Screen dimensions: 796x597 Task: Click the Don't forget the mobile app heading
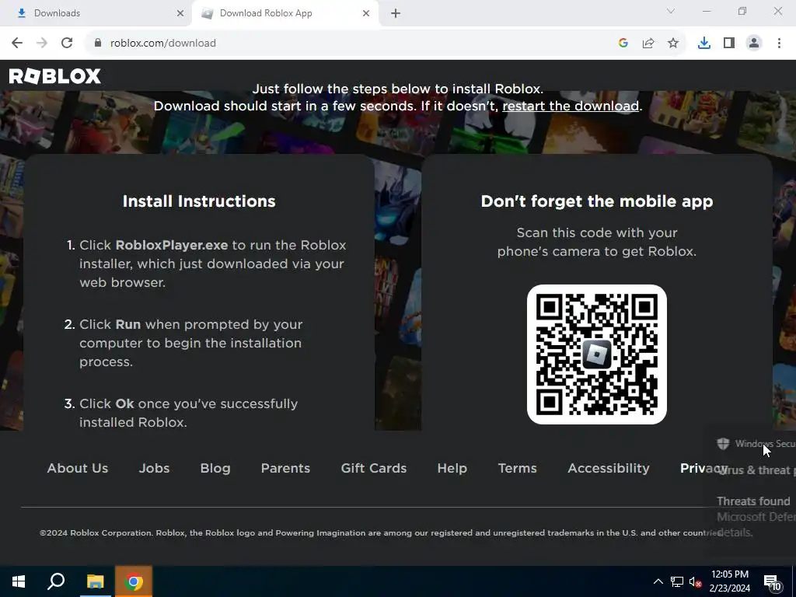click(x=597, y=201)
